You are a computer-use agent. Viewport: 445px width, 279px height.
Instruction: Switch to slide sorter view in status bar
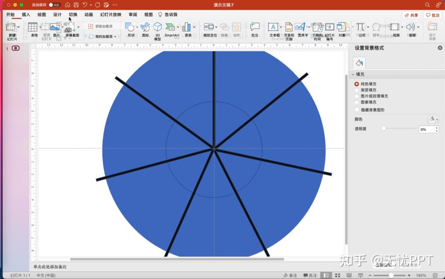point(337,275)
